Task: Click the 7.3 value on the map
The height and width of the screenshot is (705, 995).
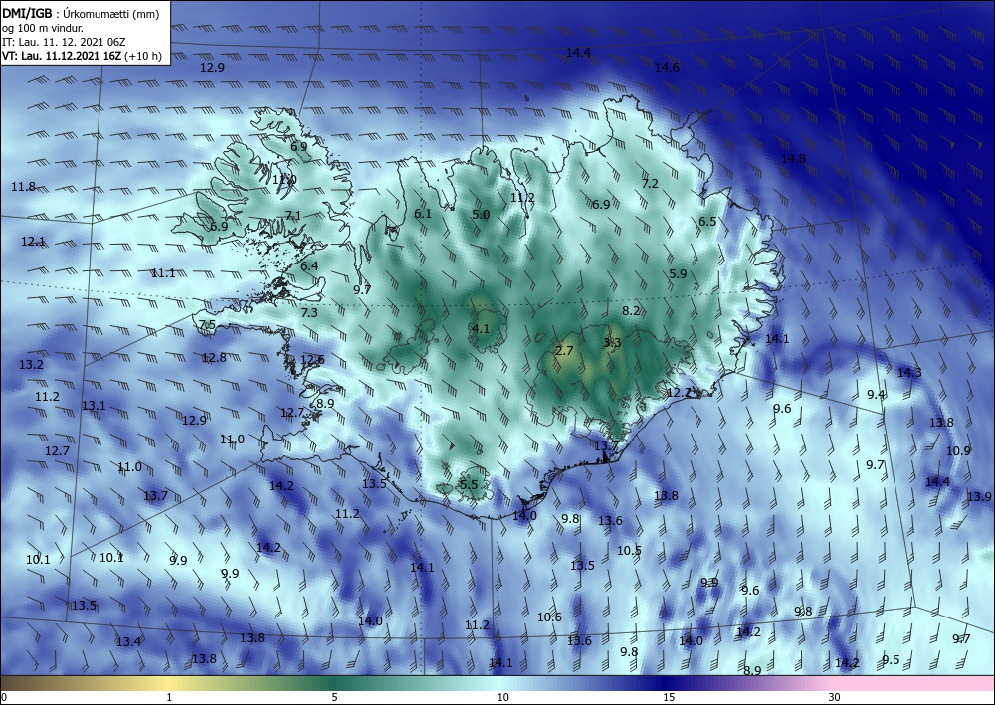Action: click(309, 312)
